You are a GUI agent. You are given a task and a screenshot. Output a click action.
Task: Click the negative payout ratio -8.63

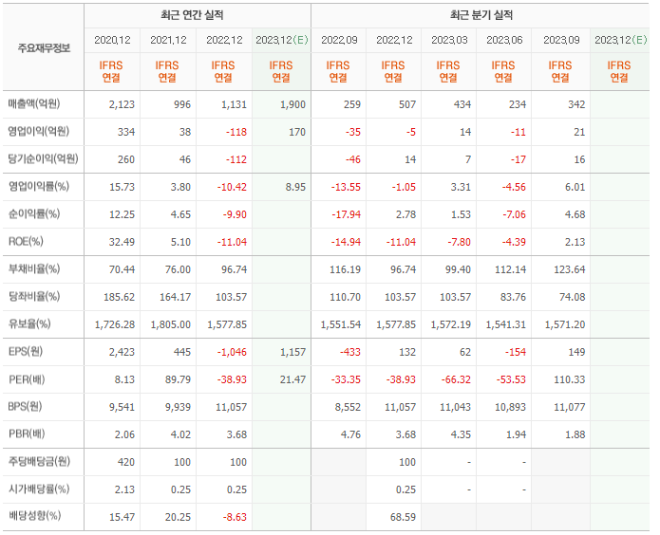tap(235, 517)
